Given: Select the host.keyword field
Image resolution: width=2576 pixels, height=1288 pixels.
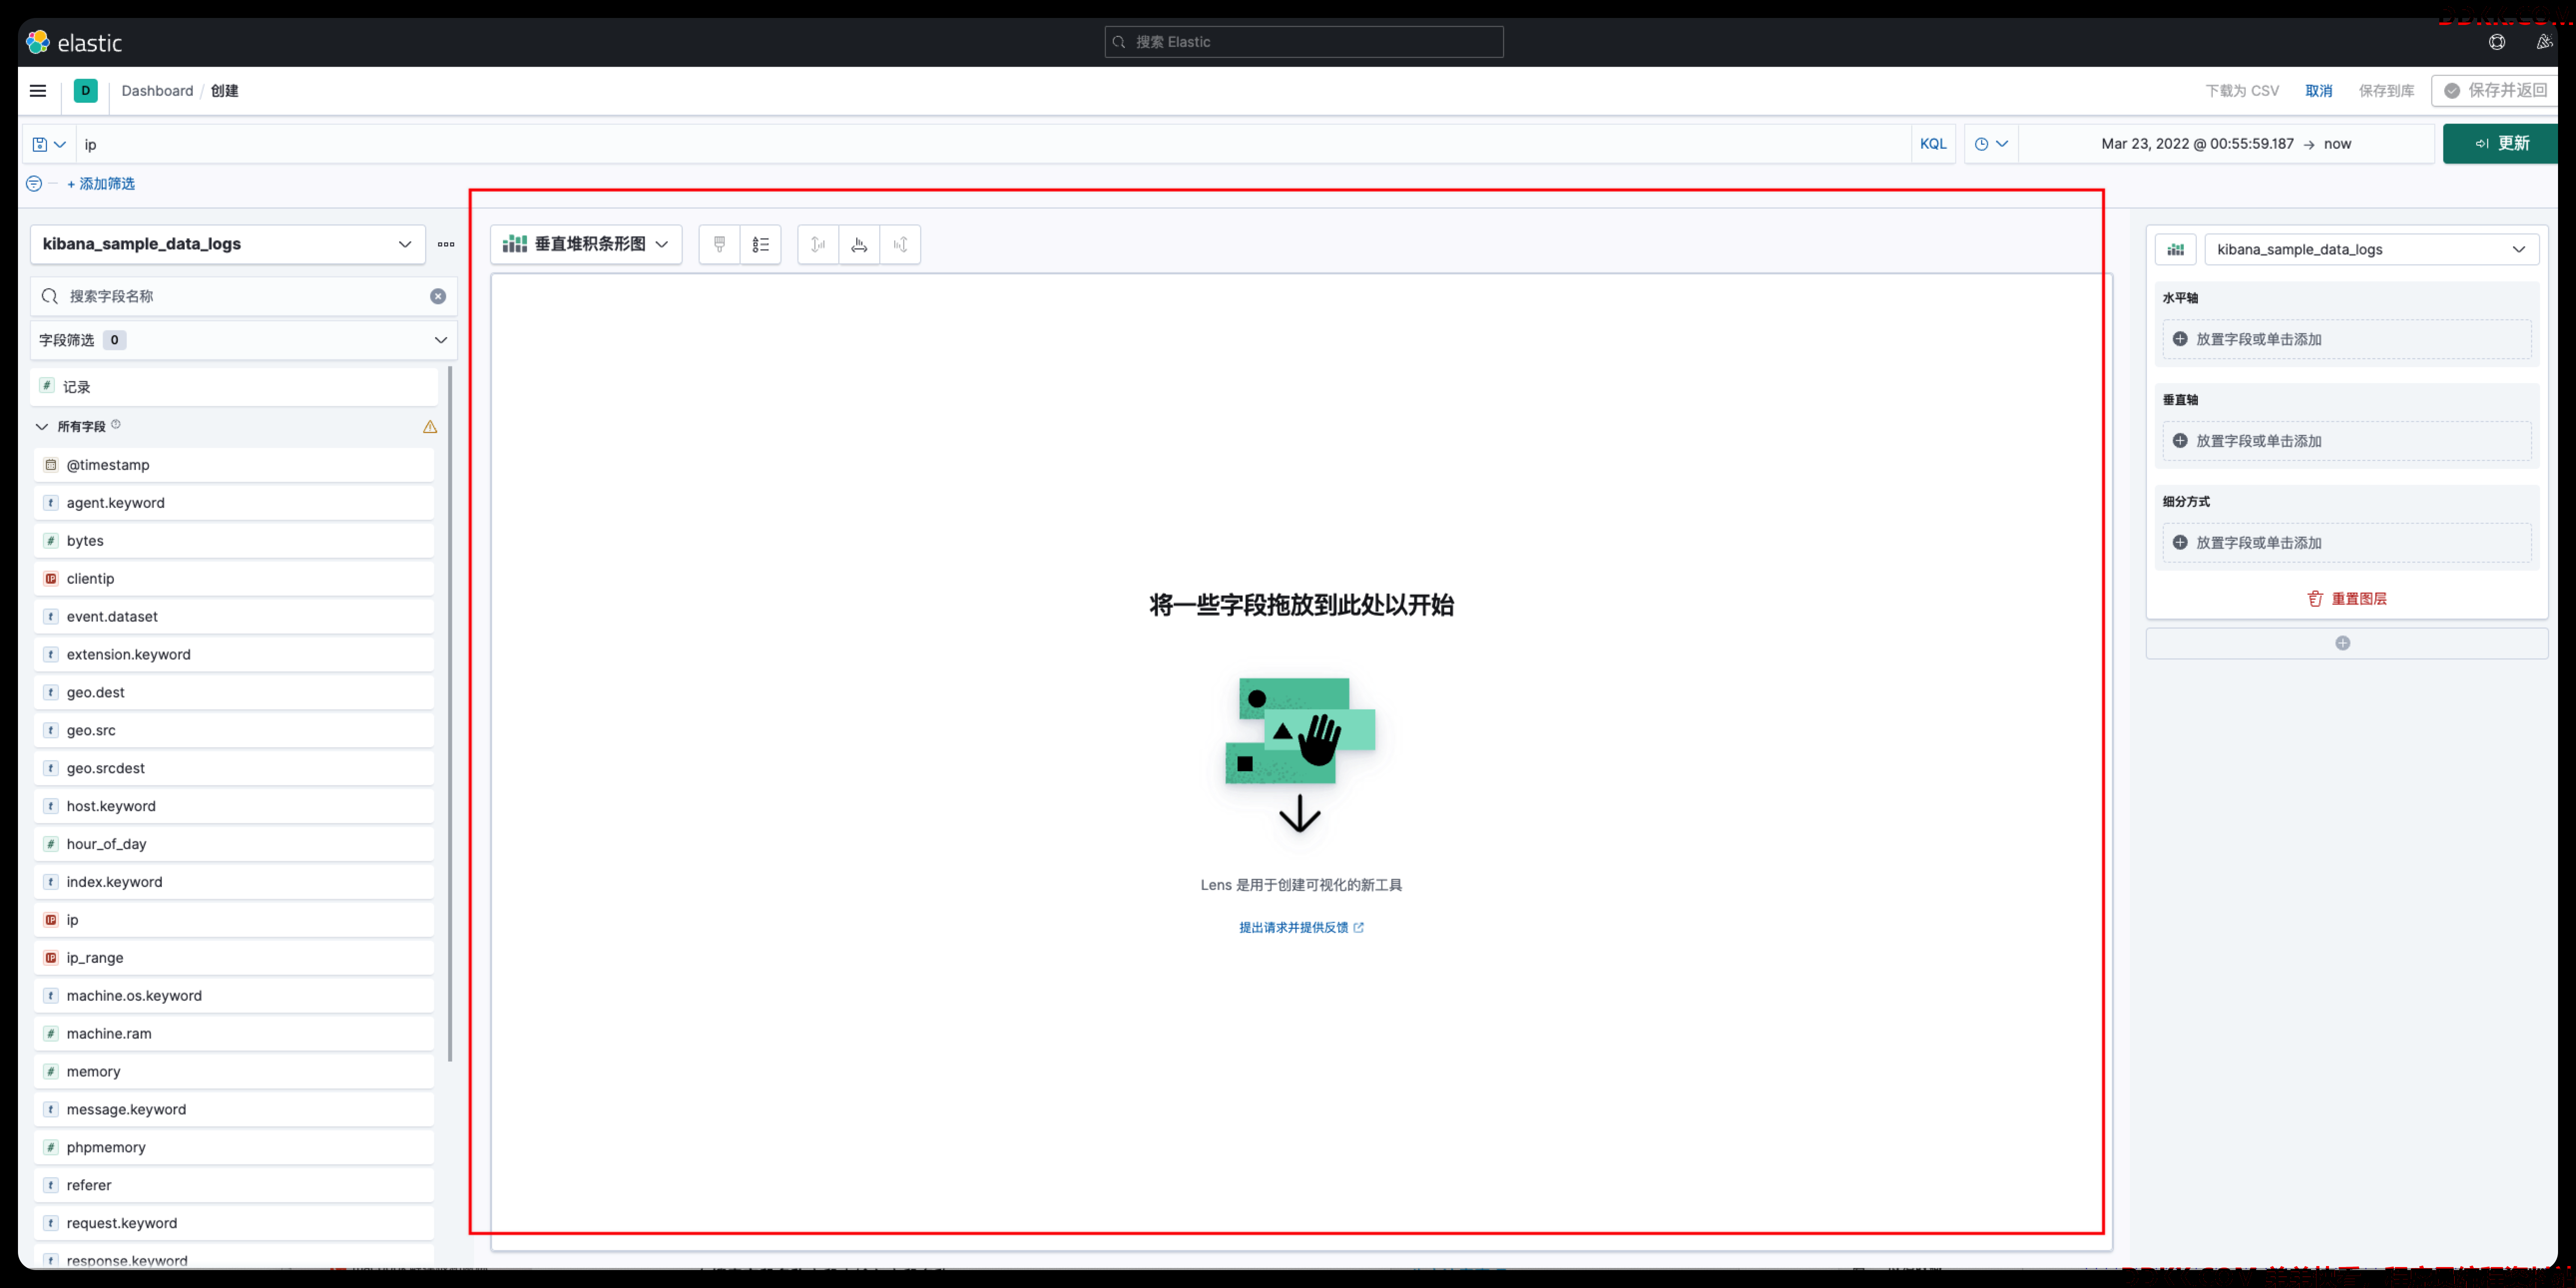Looking at the screenshot, I should coord(234,807).
